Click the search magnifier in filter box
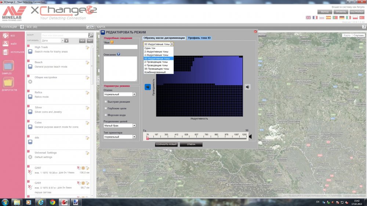This screenshot has width=367, height=206. point(91,35)
